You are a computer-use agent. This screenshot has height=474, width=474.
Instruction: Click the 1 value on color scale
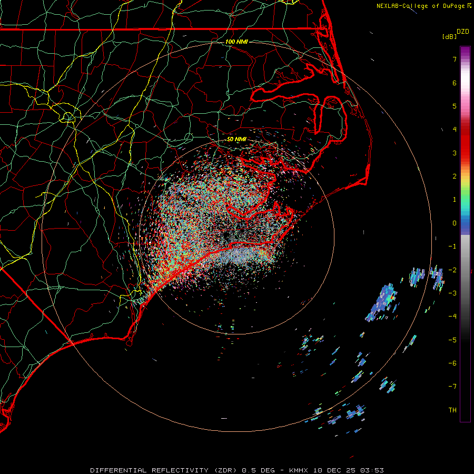click(455, 200)
